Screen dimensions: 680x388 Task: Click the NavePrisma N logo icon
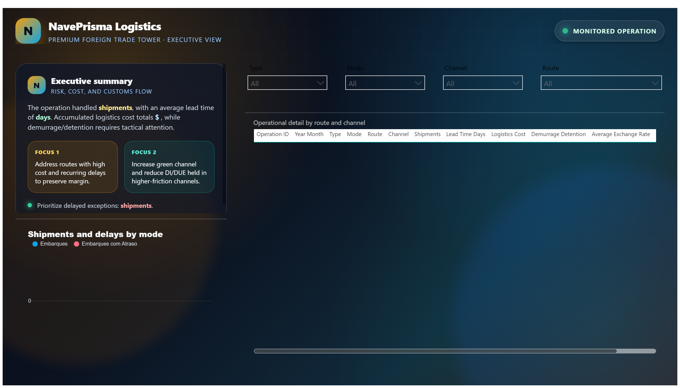(28, 31)
